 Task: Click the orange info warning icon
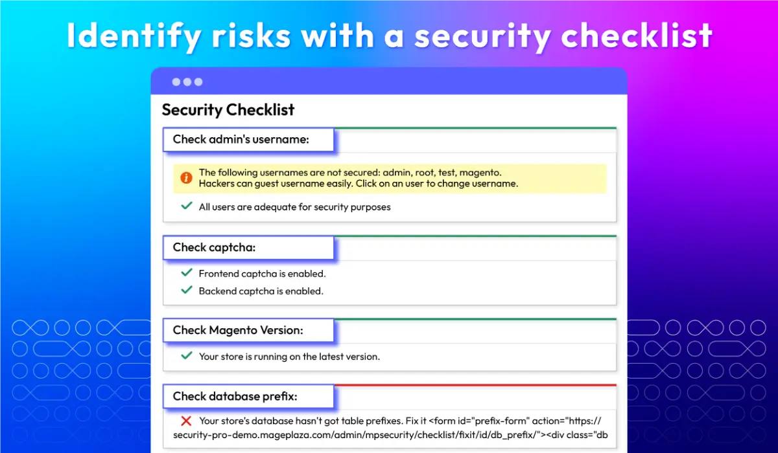[x=186, y=177]
